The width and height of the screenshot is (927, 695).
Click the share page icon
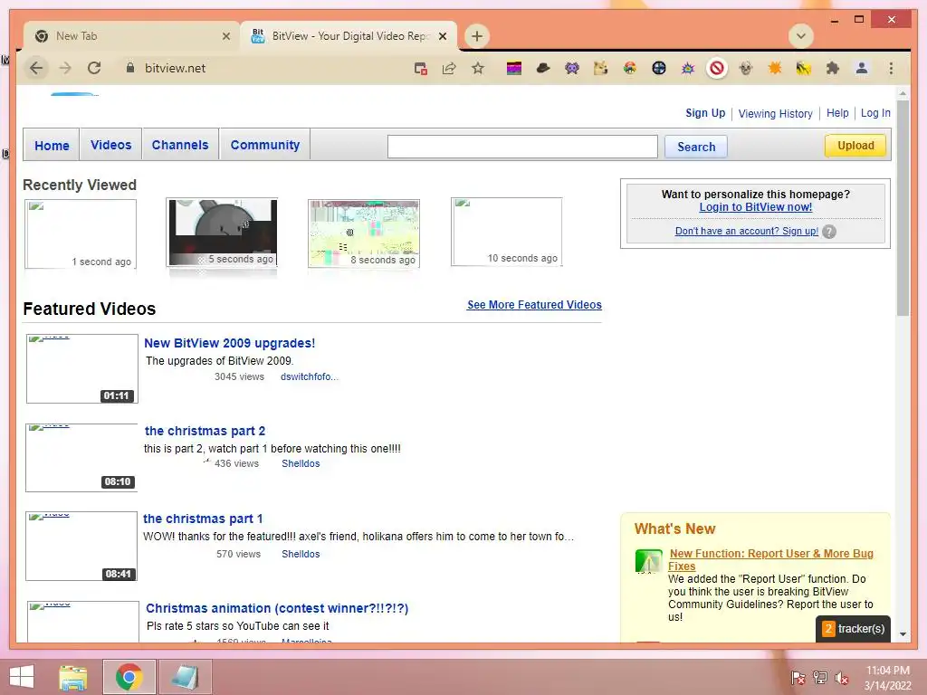coord(449,69)
